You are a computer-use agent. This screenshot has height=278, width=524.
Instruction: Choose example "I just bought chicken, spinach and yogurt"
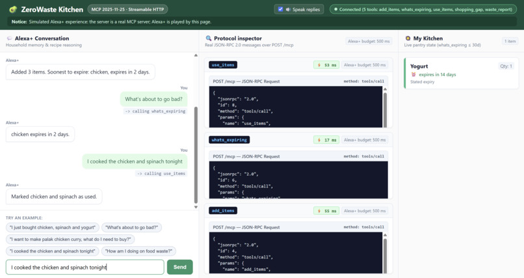53,227
